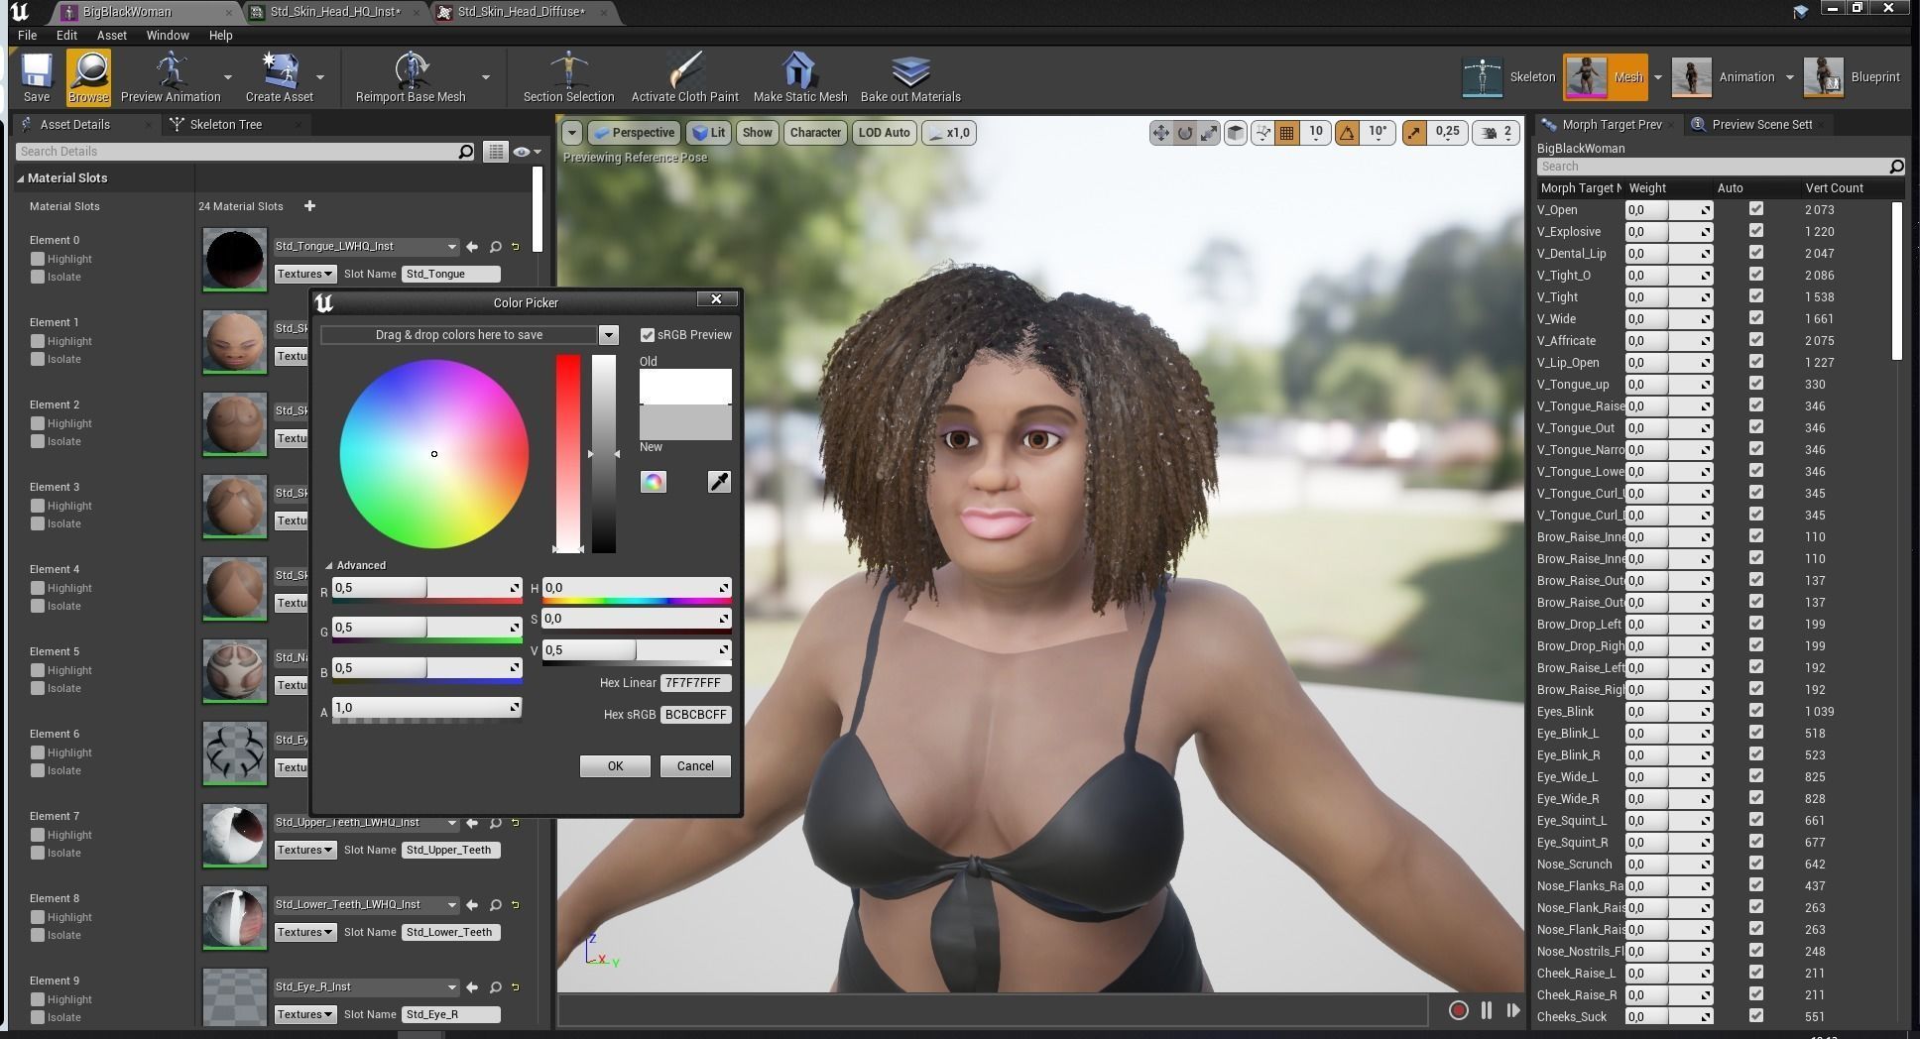Image resolution: width=1920 pixels, height=1039 pixels.
Task: Toggle Auto checkbox for V_Open morph
Action: pos(1756,209)
